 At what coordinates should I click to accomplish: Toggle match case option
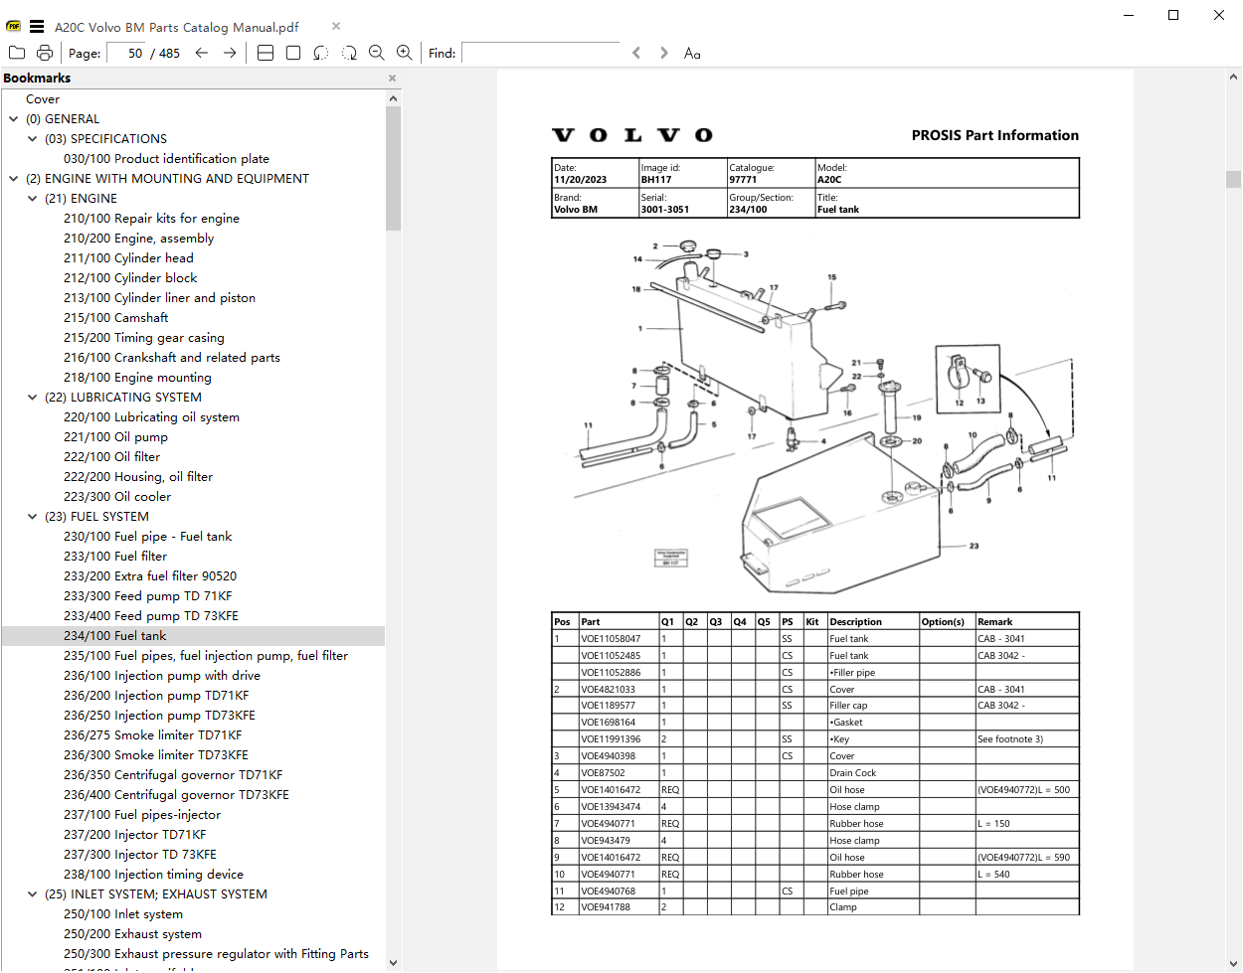692,53
